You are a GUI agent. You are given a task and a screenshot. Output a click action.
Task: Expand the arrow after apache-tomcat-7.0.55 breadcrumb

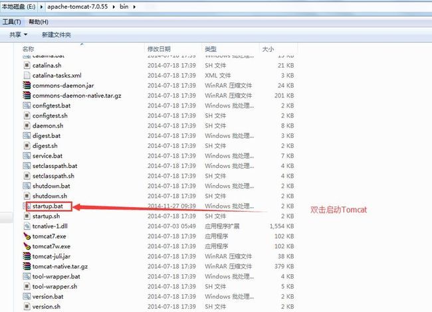coord(114,7)
